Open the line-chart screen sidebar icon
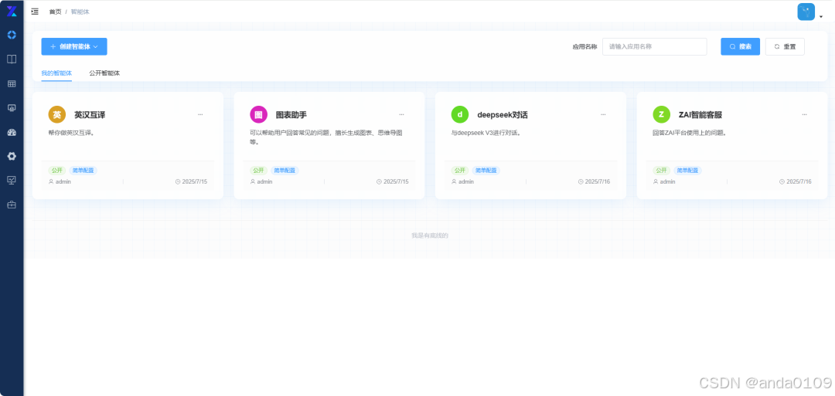This screenshot has width=835, height=396. (x=12, y=180)
